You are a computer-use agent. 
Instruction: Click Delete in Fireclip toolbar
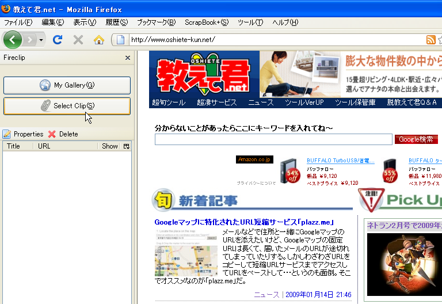tap(63, 134)
